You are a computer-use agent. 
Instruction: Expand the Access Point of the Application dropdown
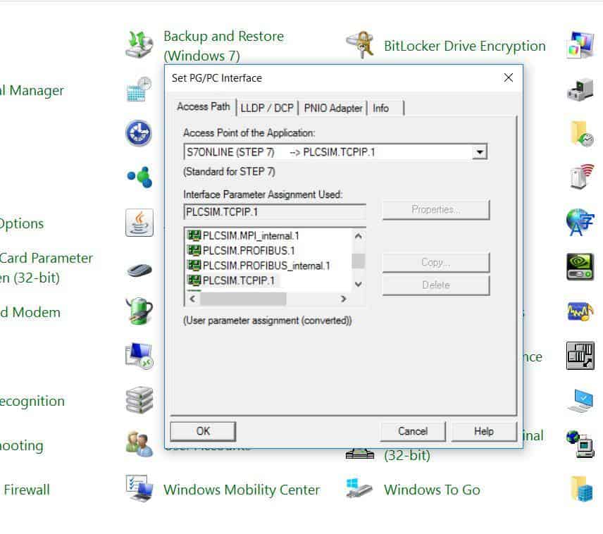coord(480,152)
